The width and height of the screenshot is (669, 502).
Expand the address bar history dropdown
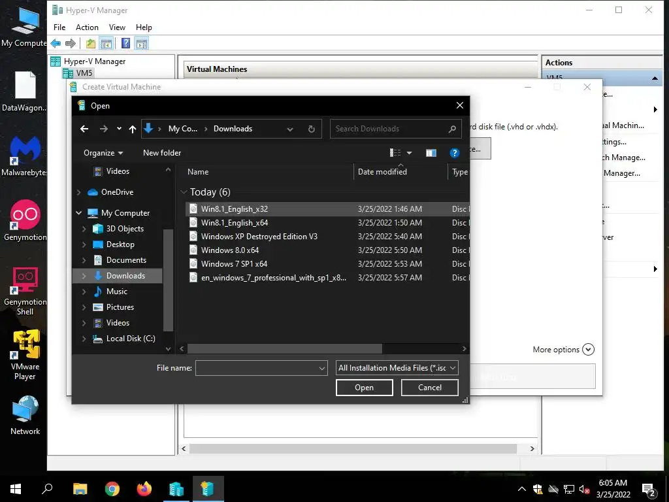290,129
